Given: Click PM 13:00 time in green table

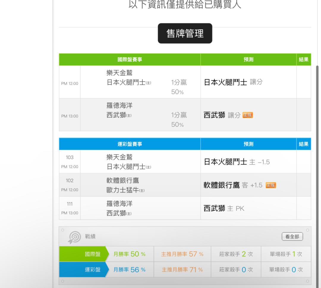Looking at the screenshot, I should coord(70,116).
